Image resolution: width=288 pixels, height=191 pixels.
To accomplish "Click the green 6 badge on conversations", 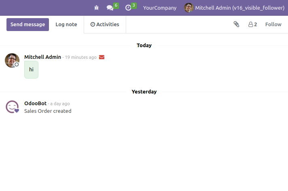I will 116,6.
